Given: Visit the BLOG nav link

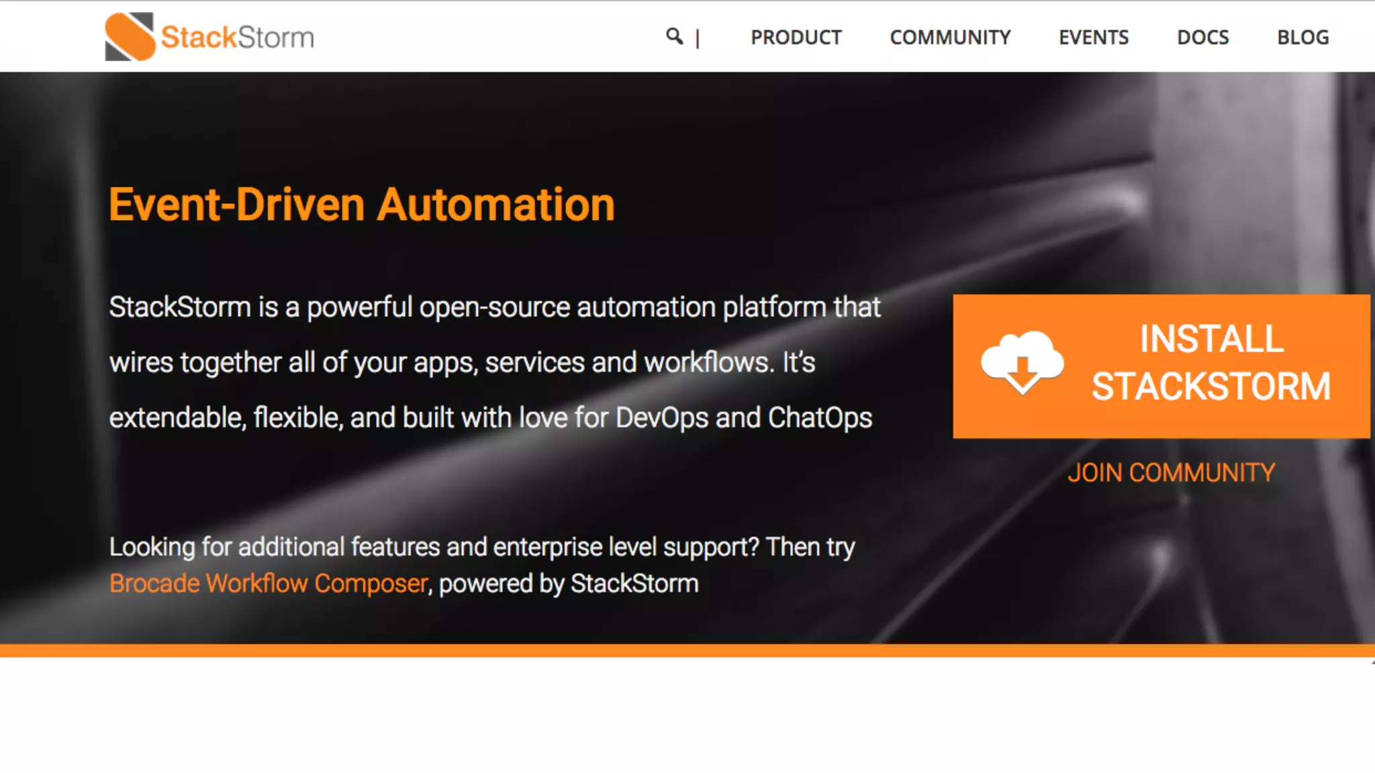Looking at the screenshot, I should [1302, 38].
